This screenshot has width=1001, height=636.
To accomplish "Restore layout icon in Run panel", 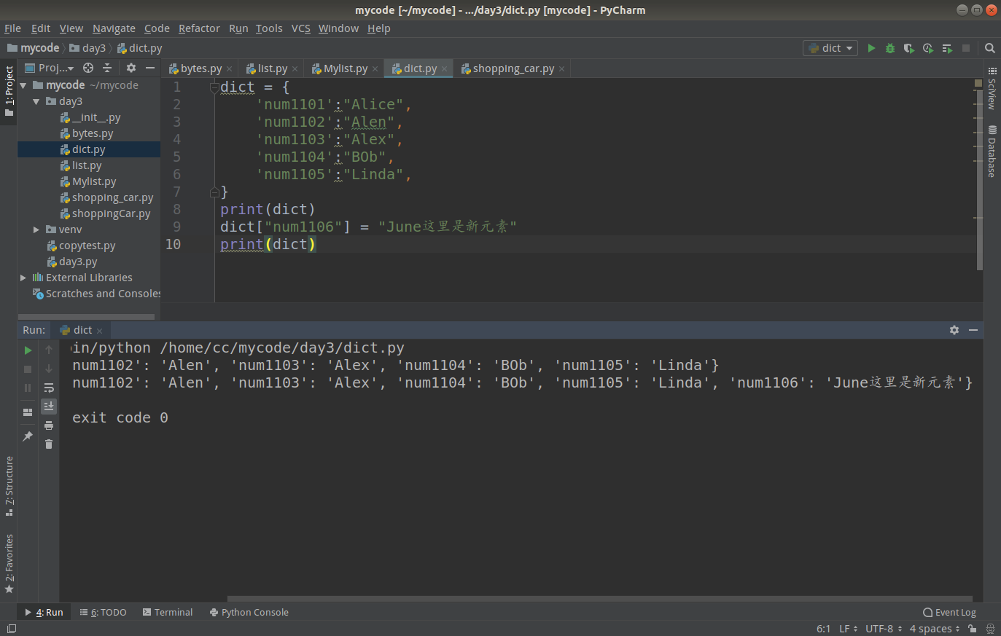I will [28, 412].
